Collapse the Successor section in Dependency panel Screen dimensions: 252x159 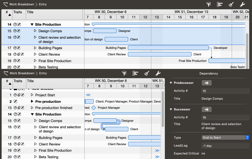tap(171, 110)
